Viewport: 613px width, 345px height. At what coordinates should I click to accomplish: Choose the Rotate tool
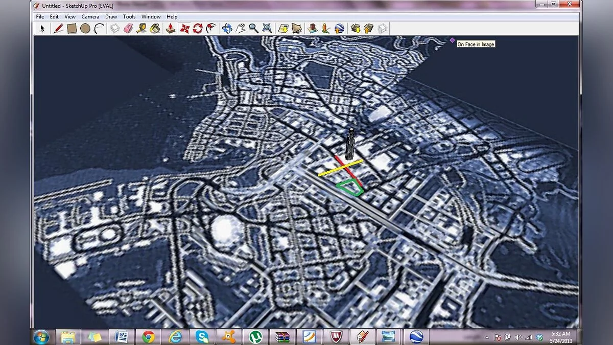pos(198,29)
